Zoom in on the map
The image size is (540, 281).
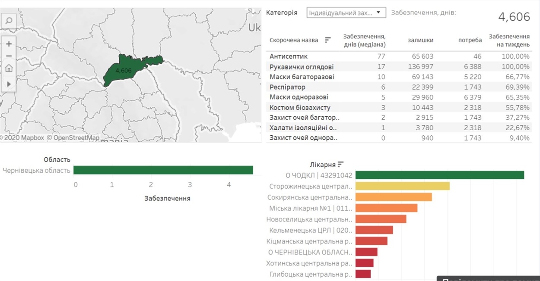click(9, 44)
